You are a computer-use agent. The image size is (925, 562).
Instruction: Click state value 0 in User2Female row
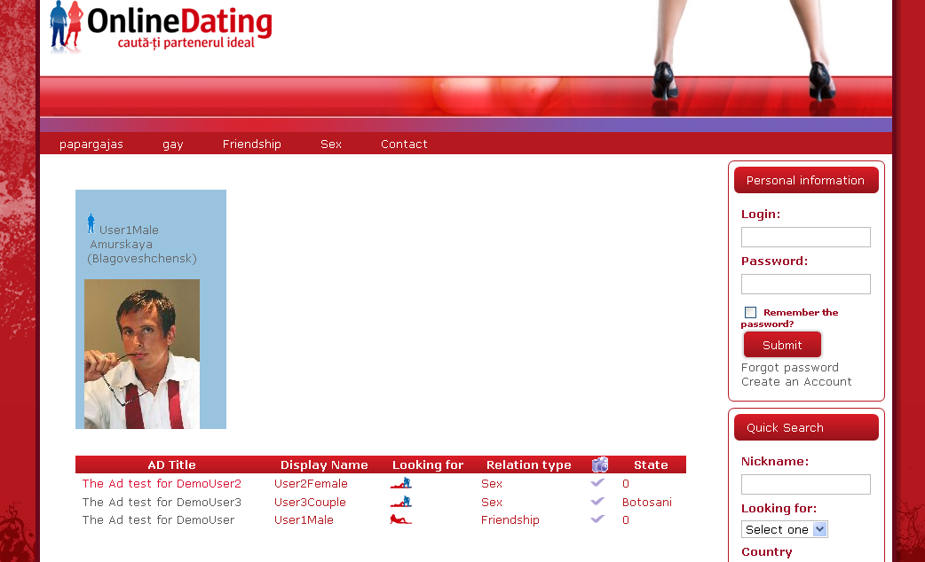click(x=626, y=484)
